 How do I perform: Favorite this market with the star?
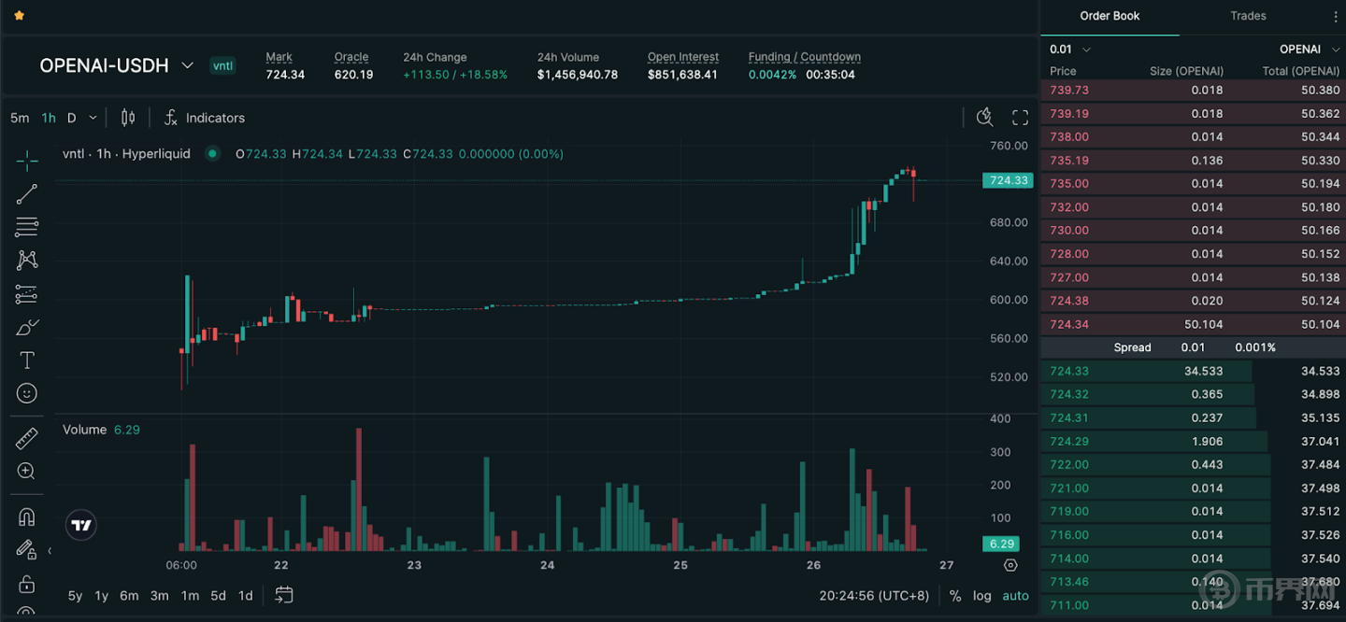20,16
